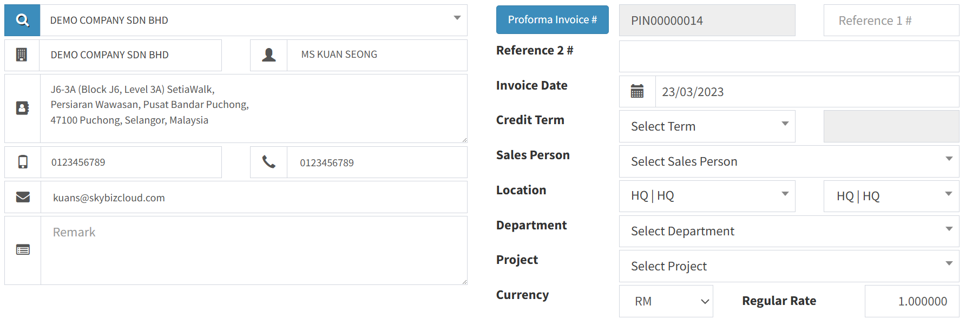
Task: Click the telephone handset icon
Action: tap(268, 162)
